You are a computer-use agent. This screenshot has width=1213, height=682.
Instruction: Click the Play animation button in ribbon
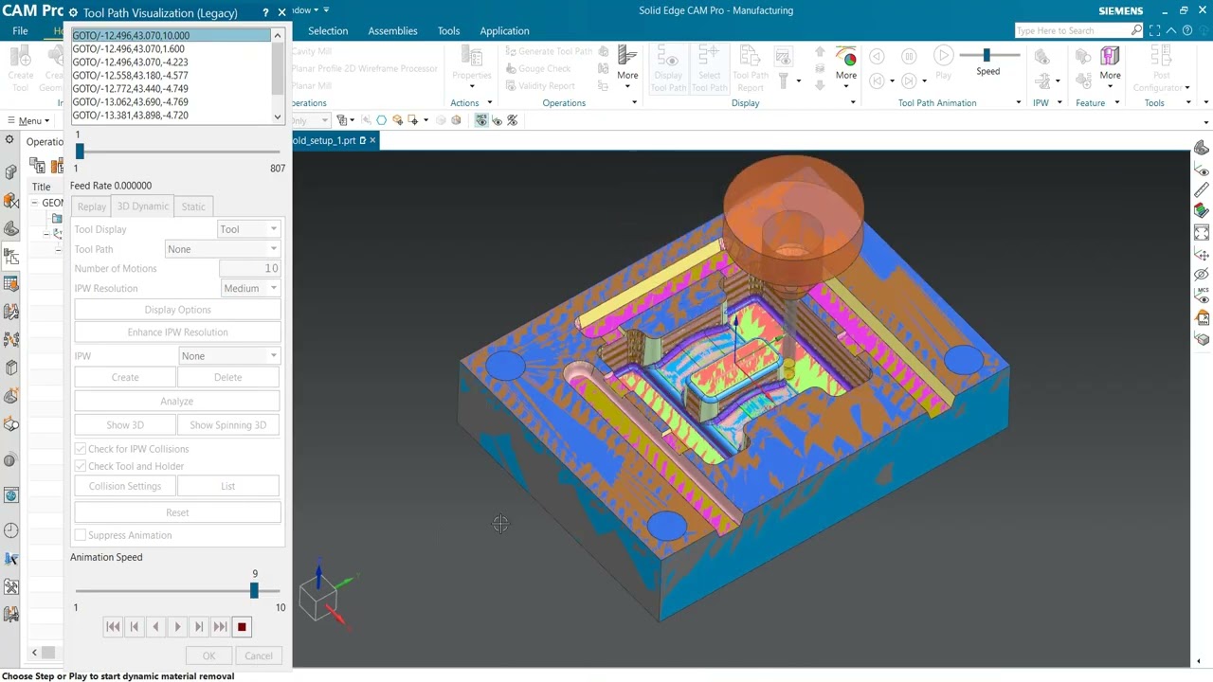(x=943, y=56)
